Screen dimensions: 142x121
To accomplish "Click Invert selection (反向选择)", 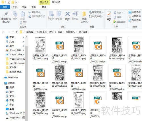I will 135,20.
